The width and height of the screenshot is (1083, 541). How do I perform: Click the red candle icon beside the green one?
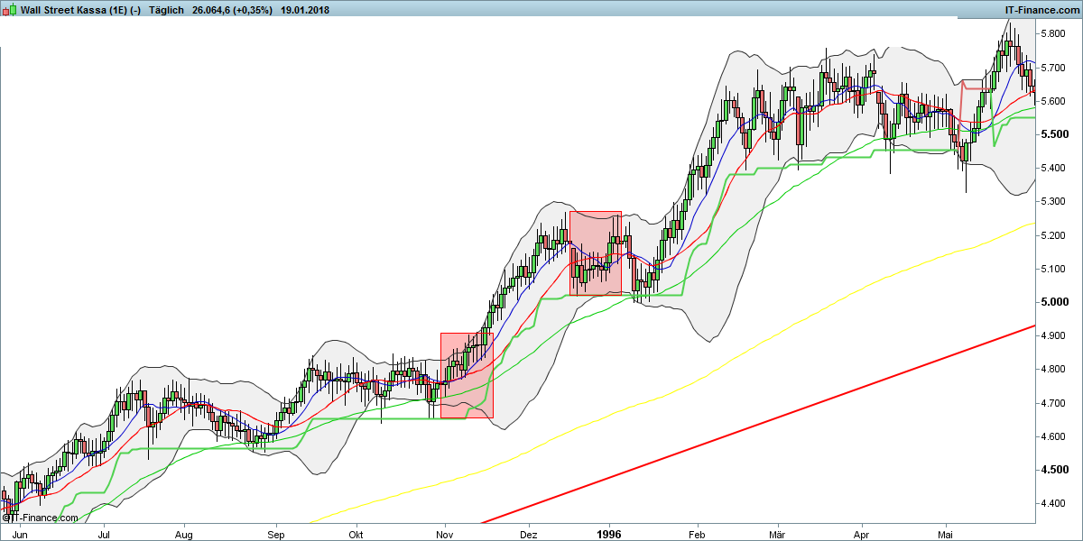[x=5, y=9]
